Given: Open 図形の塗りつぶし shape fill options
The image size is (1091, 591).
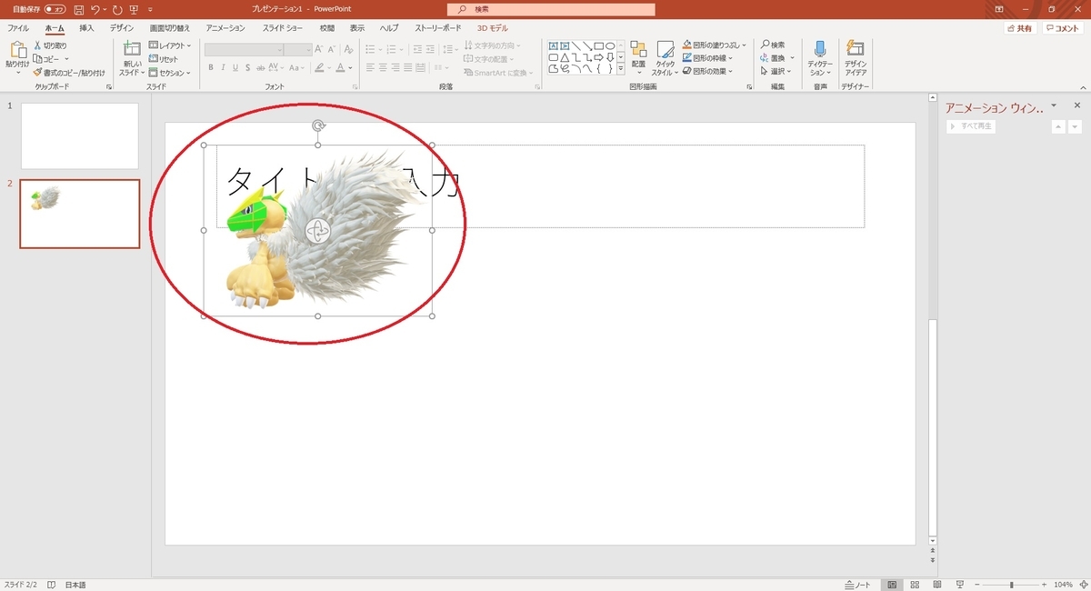Looking at the screenshot, I should click(x=714, y=45).
